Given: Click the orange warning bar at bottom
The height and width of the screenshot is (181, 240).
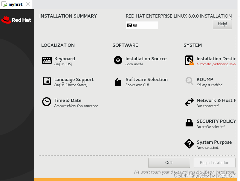Looking at the screenshot, I should (x=136, y=180).
